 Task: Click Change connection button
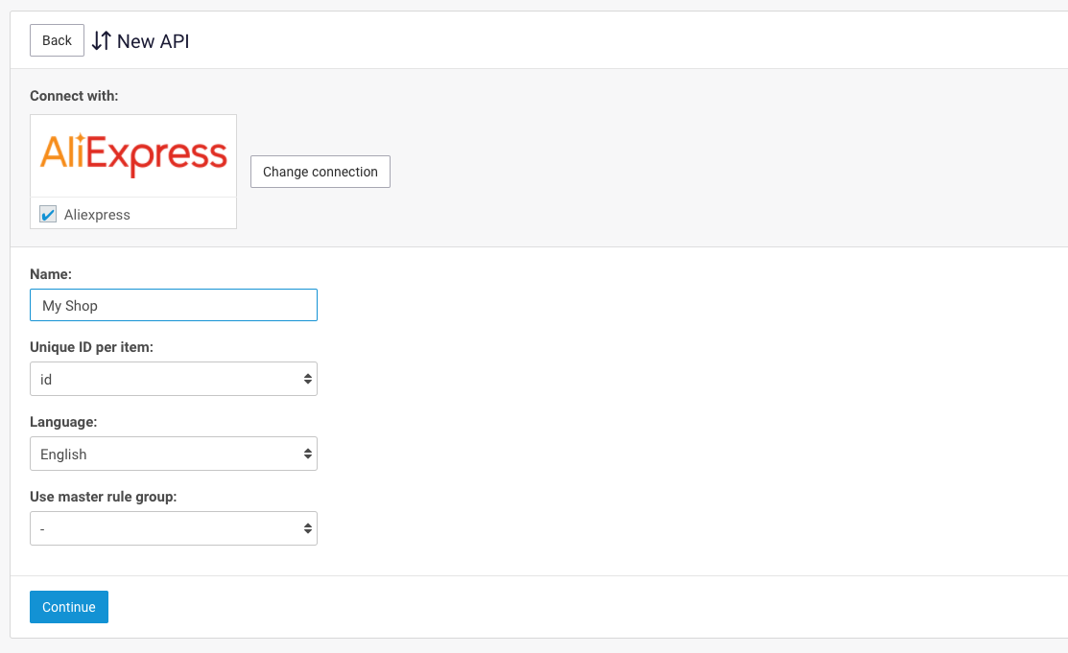tap(320, 172)
